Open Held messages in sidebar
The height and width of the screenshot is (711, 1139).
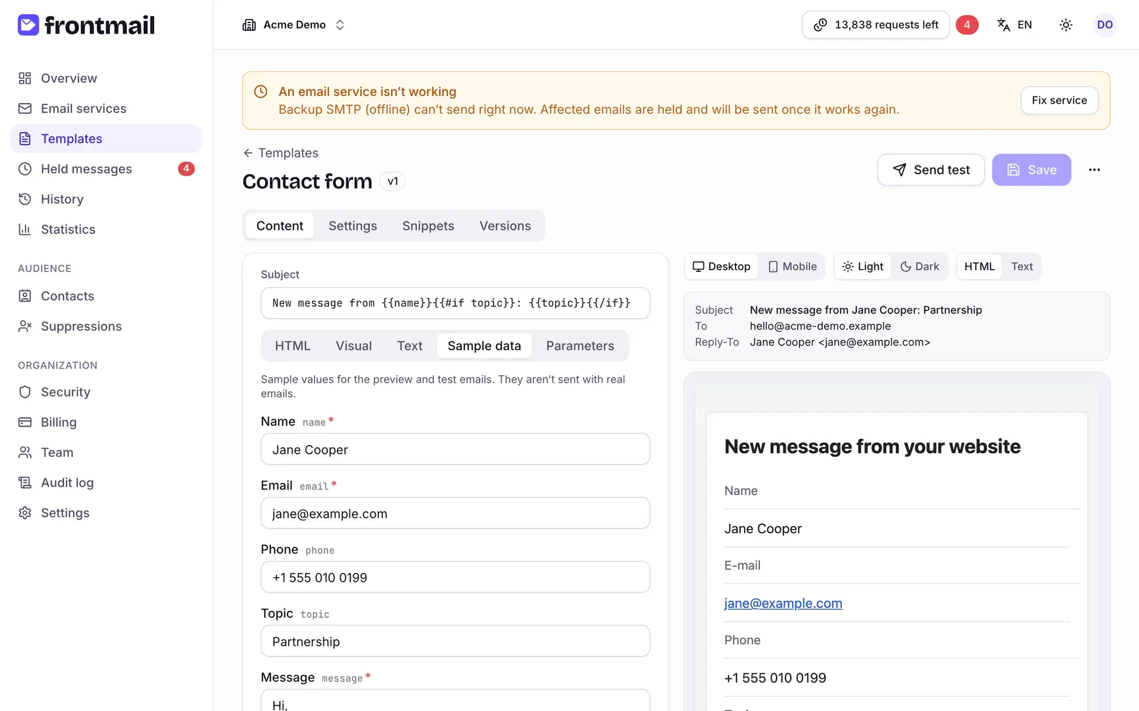coord(106,169)
